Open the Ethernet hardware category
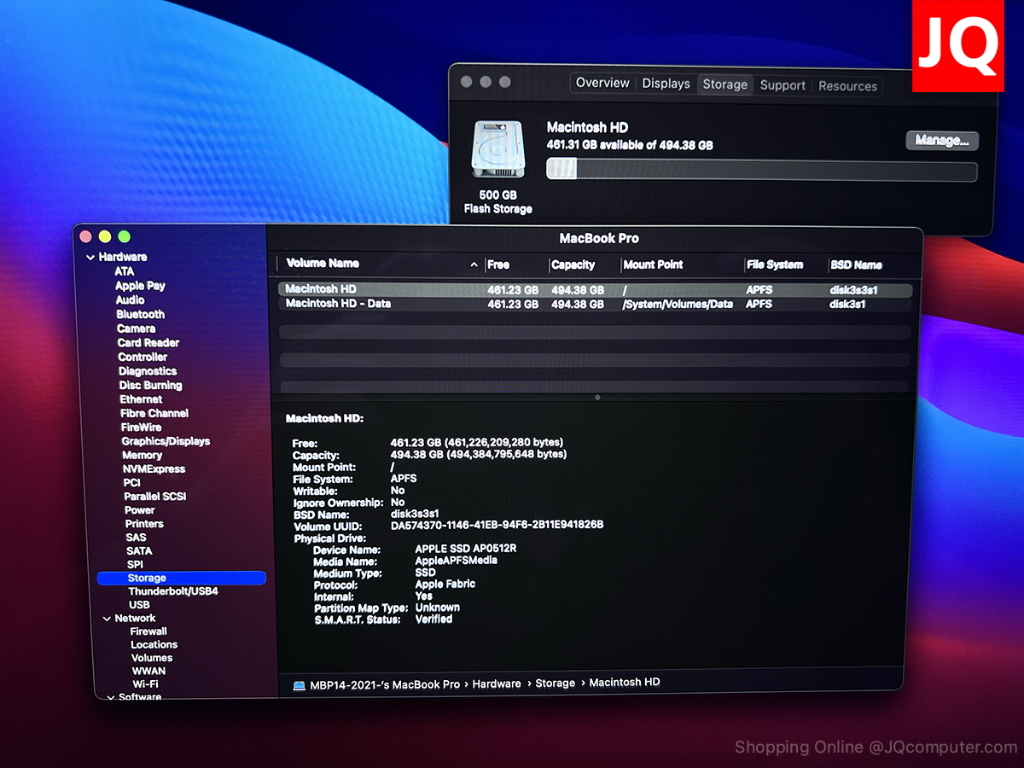The height and width of the screenshot is (768, 1024). pyautogui.click(x=141, y=399)
